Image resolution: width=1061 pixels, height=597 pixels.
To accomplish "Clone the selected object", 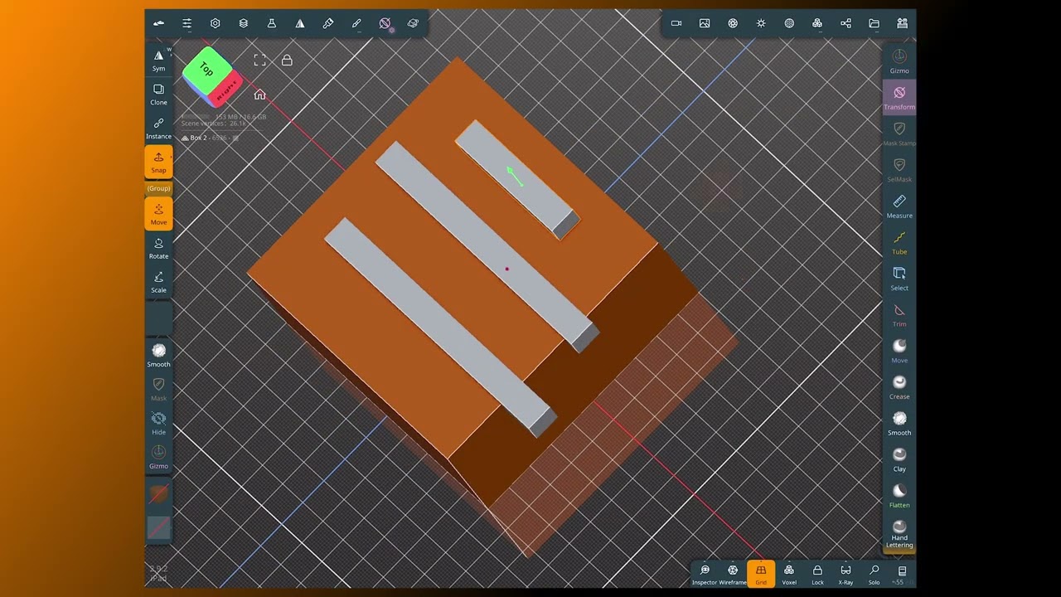I will 158,94.
